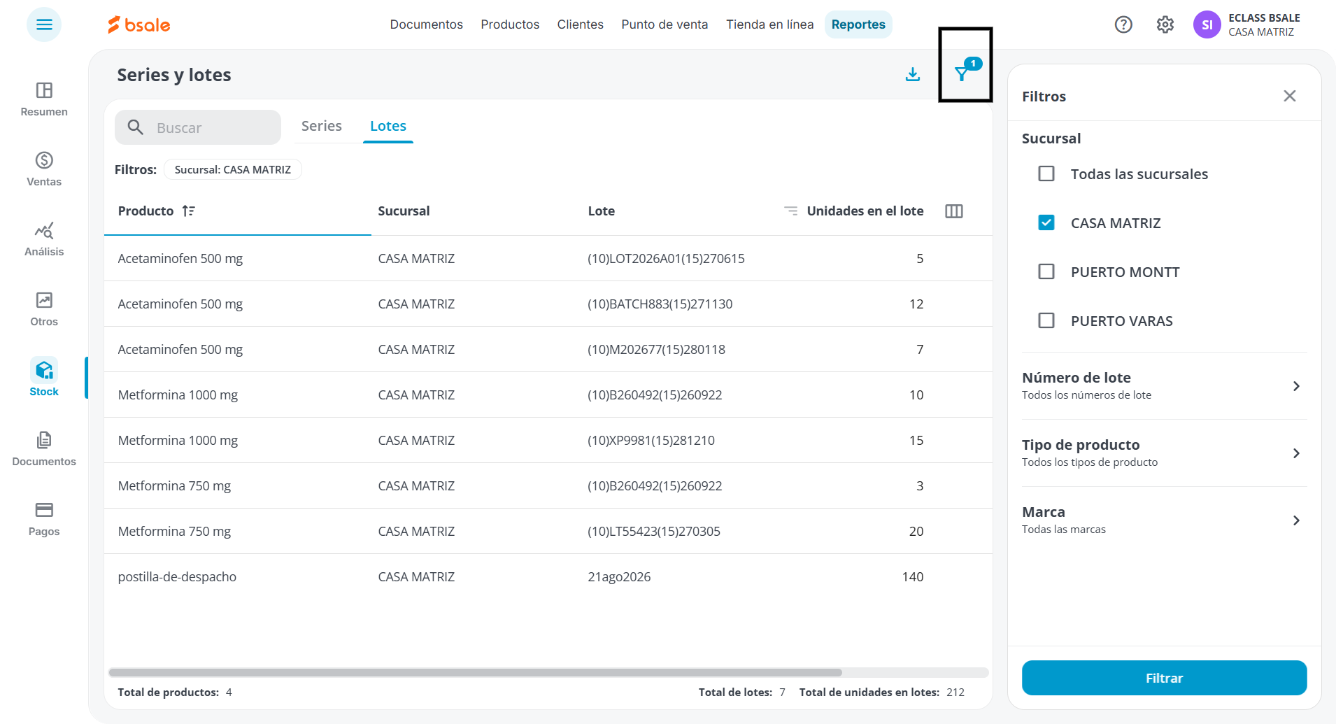This screenshot has width=1336, height=724.
Task: Click the bsale logo
Action: point(139,24)
